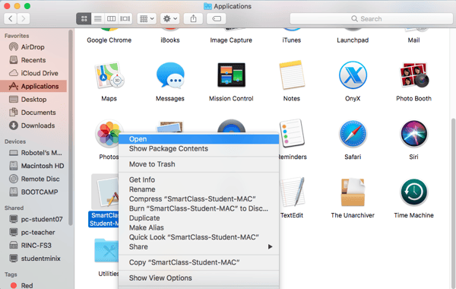Go back with the left arrow button

(11, 18)
